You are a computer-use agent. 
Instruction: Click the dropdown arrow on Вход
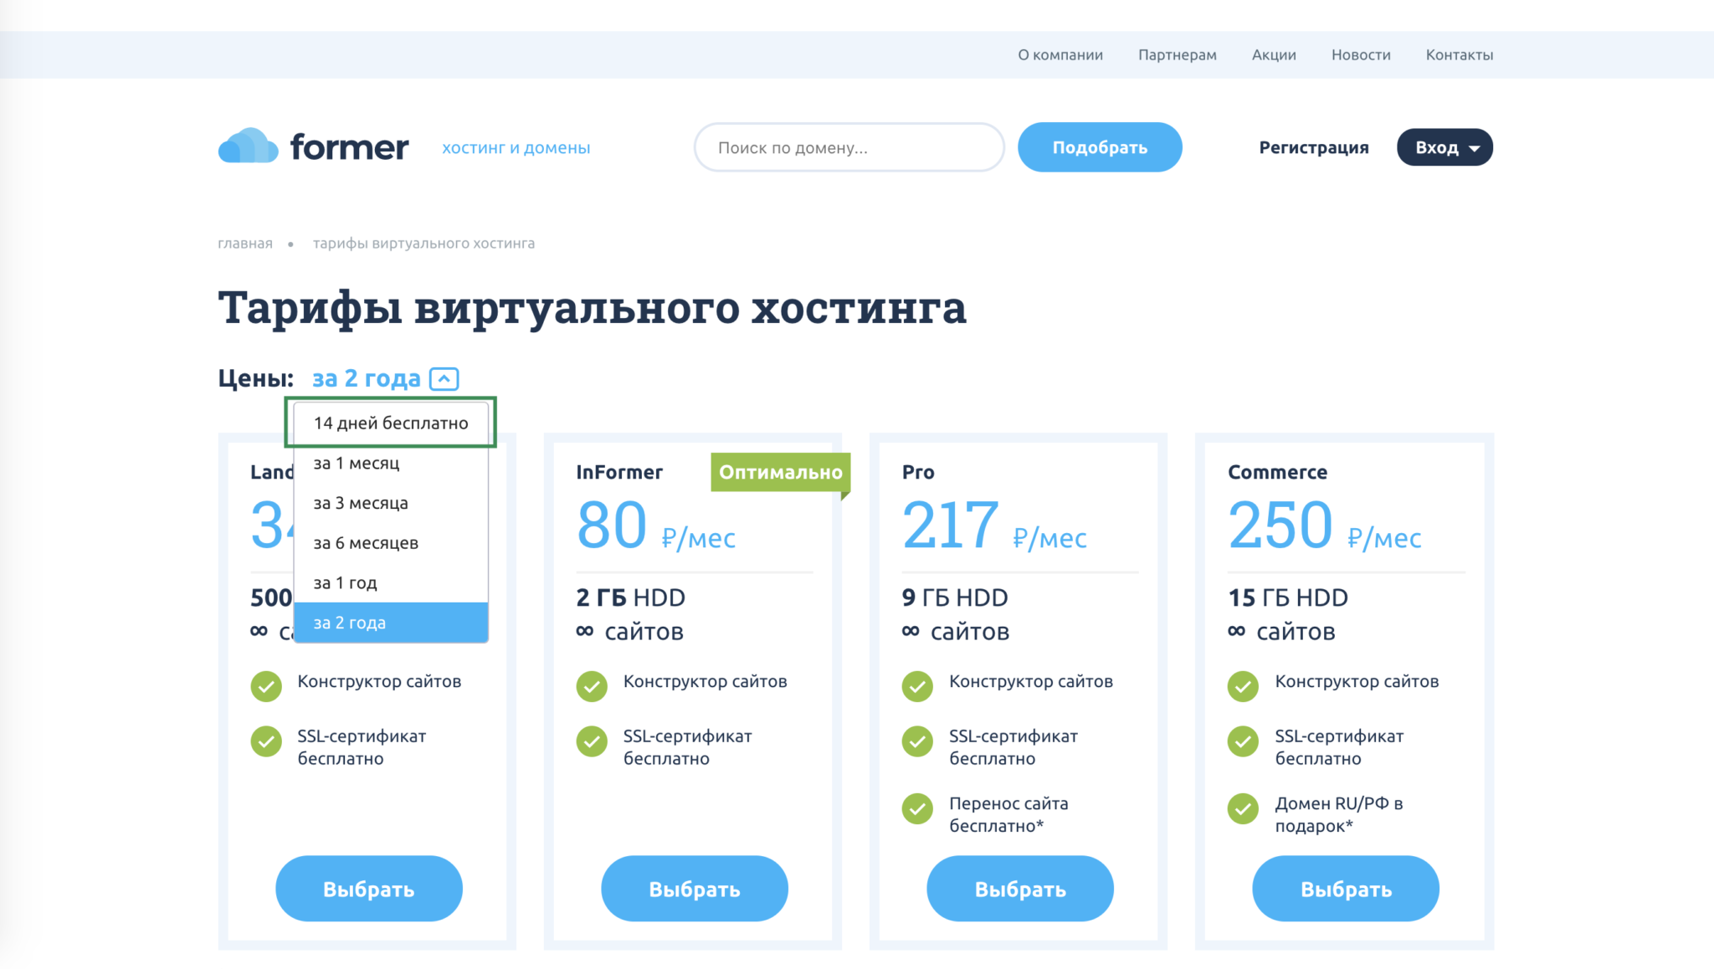point(1475,148)
